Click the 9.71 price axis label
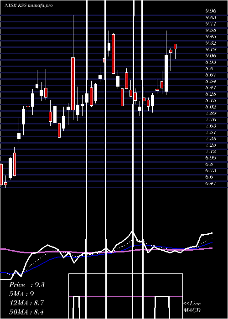This screenshot has width=228, height=319. point(211,24)
